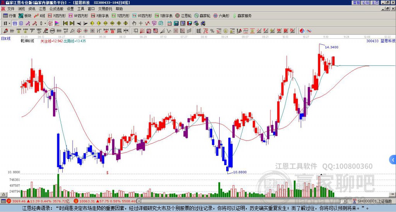Click the 关注线=12.942 label

51,41
